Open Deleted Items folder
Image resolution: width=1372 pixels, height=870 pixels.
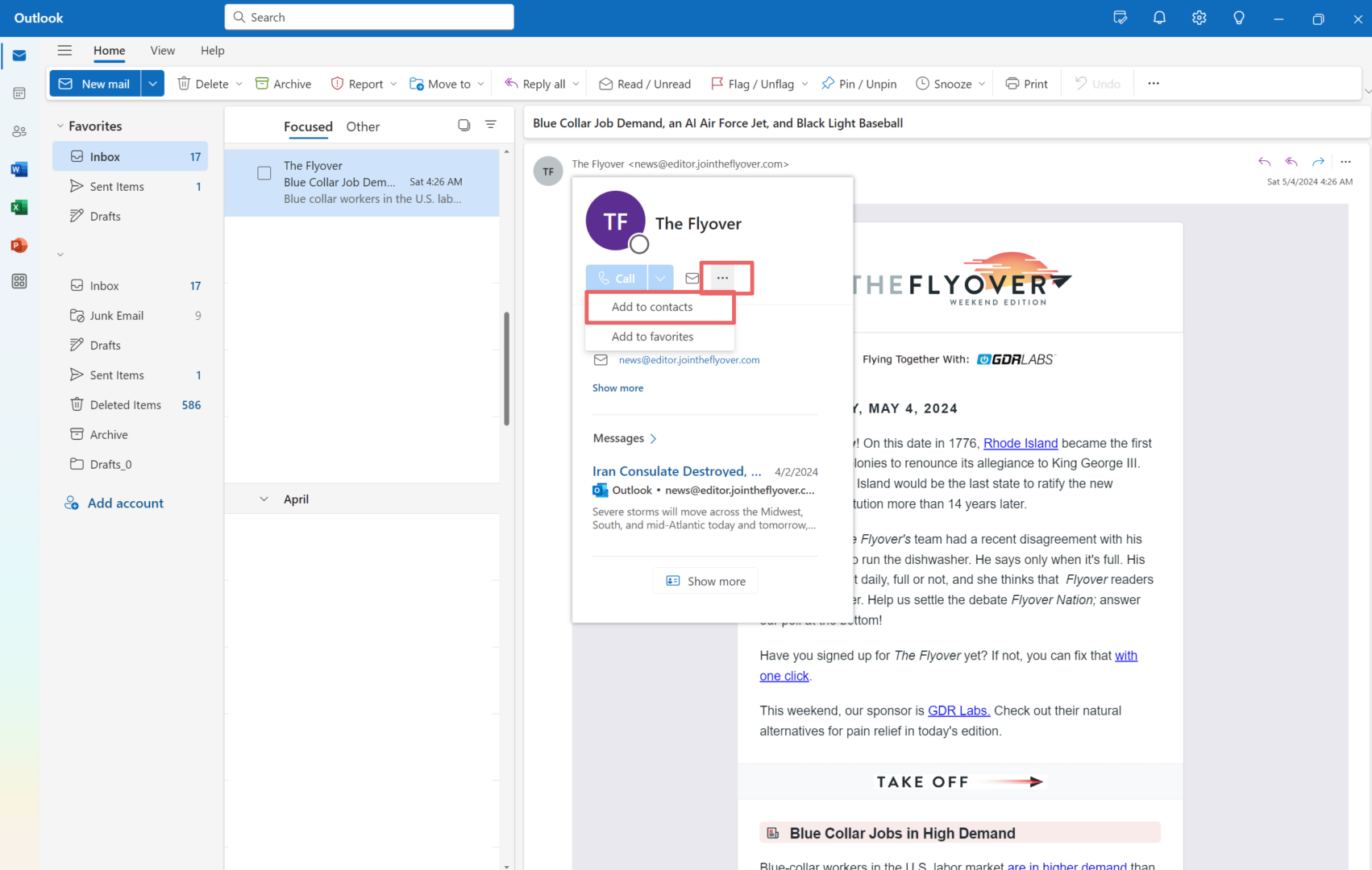(131, 405)
